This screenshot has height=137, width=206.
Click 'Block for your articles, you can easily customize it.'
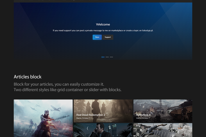(x=59, y=84)
